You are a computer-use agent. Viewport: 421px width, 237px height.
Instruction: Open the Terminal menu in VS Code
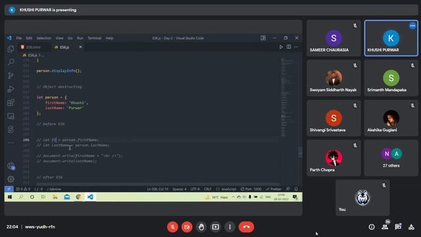95,38
